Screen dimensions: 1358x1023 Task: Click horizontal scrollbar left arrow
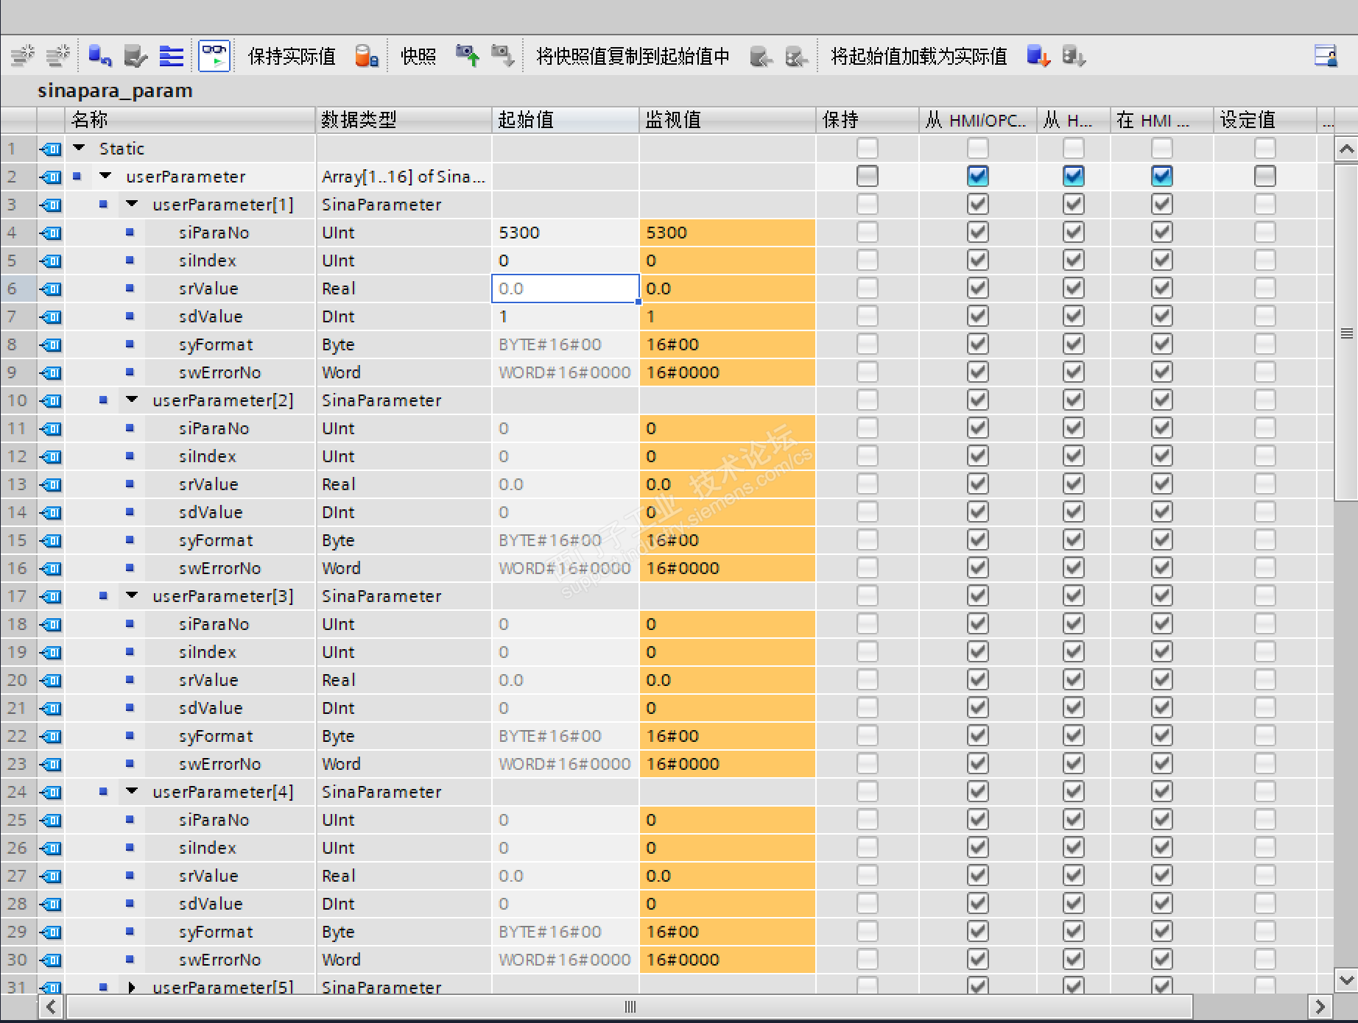tap(51, 1006)
